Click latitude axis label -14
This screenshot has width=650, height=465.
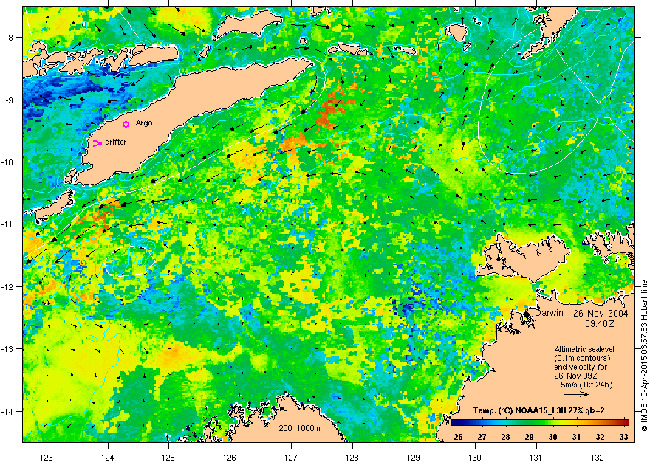coord(7,411)
